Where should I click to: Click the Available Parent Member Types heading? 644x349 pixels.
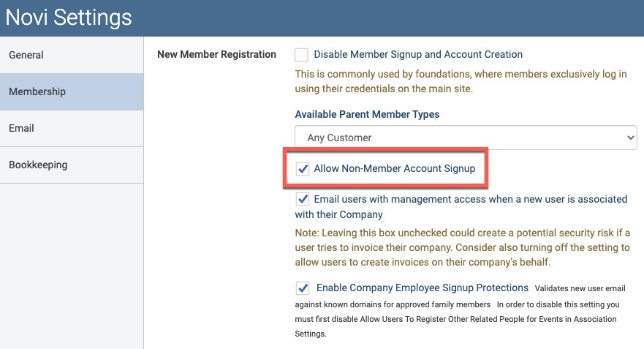click(367, 114)
